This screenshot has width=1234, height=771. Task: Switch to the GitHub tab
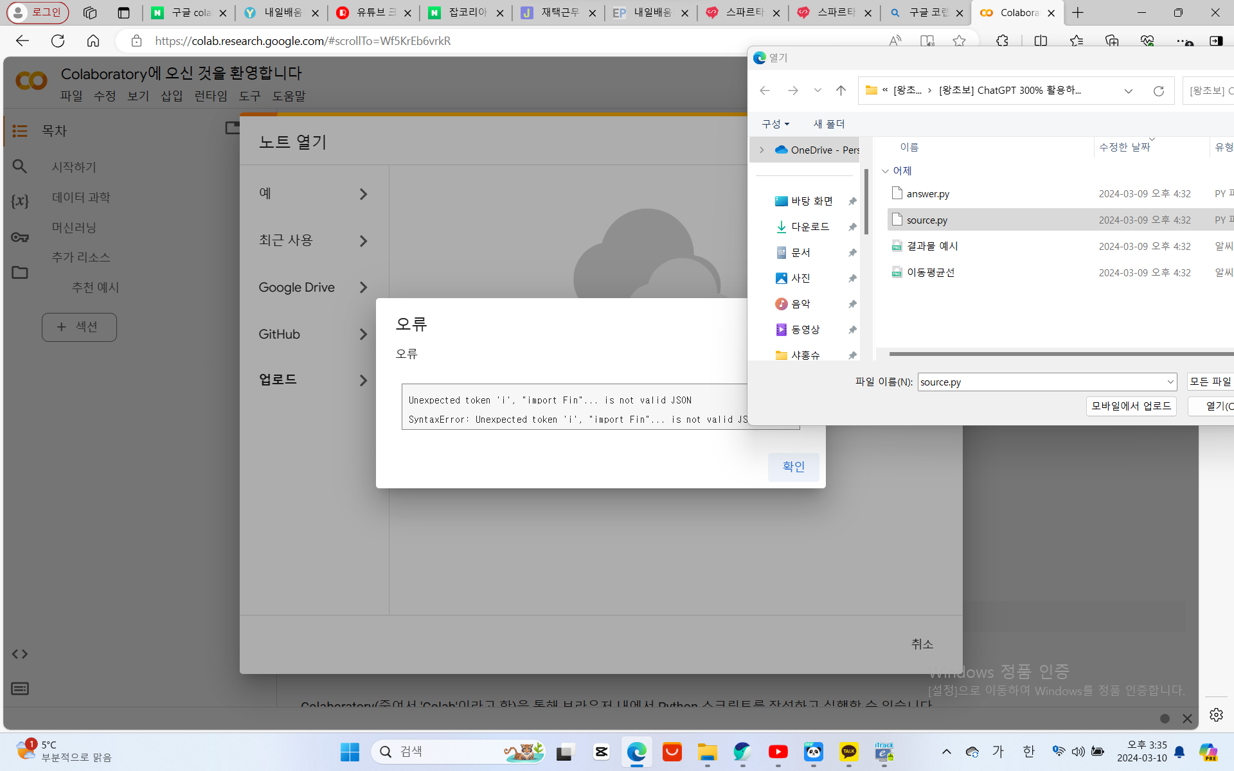(314, 334)
